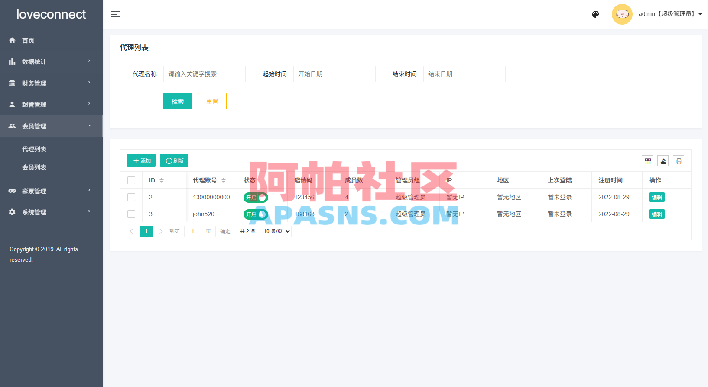Toggle the 开启 status switch for 13000000000

click(x=256, y=198)
